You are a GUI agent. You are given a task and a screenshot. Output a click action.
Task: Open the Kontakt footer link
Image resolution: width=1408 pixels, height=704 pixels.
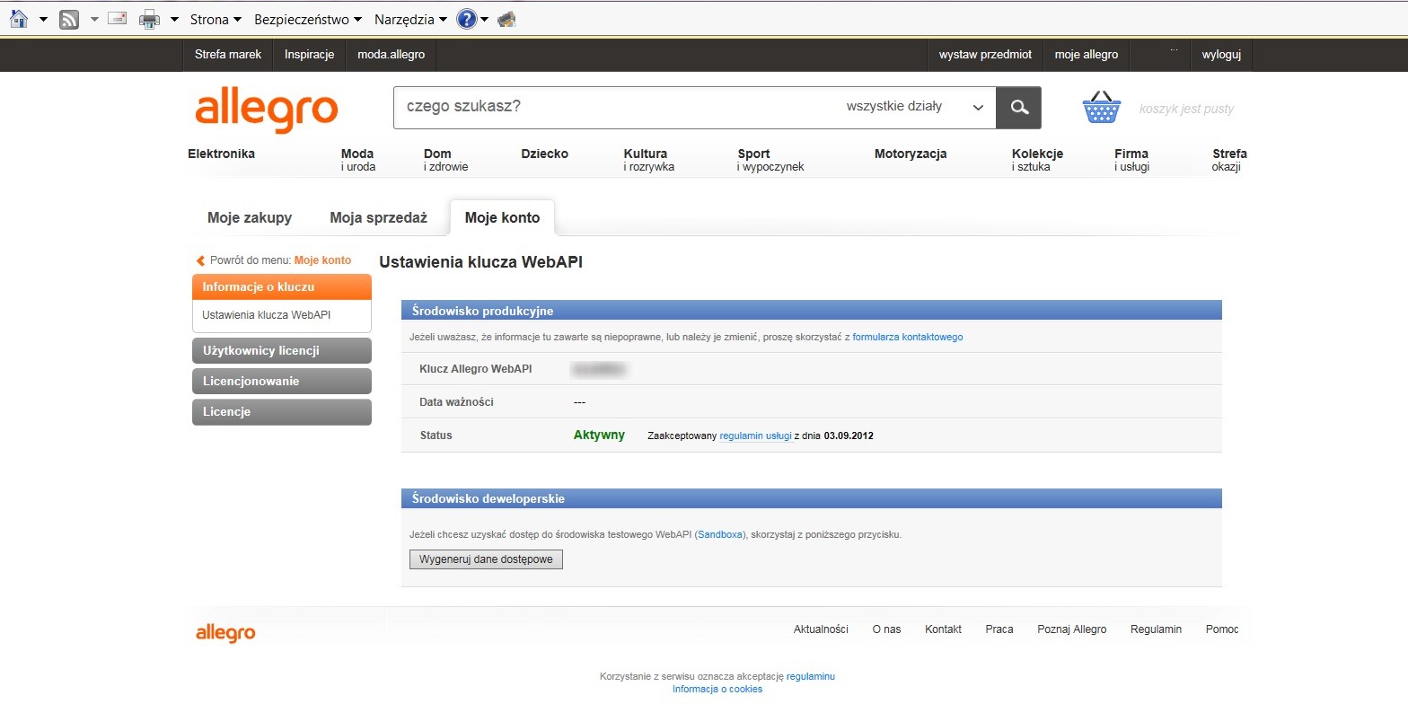(943, 629)
